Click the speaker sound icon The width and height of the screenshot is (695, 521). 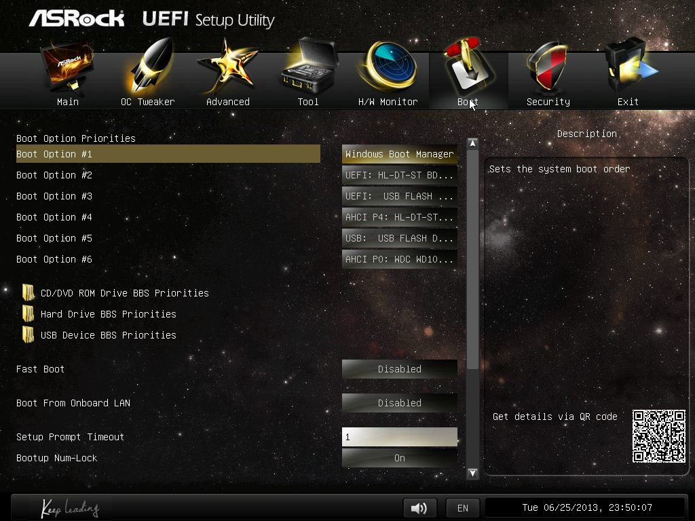pyautogui.click(x=419, y=507)
